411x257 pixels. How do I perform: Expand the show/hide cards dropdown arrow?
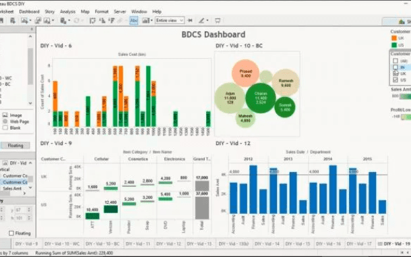[x=152, y=20]
